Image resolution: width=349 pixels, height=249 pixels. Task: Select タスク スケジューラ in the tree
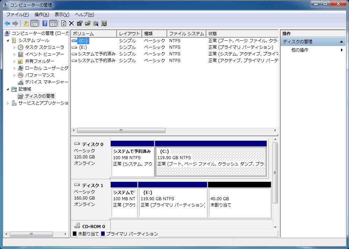click(x=45, y=47)
